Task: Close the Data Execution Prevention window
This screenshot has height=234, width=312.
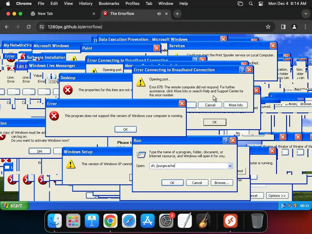Action: pos(223,39)
